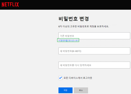Focus the 새 비밀번호(6~60자) field
Screen dimensions: 131x94
[x=94, y=51]
